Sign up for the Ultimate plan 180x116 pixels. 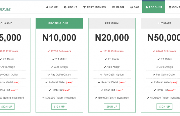coord(164,106)
